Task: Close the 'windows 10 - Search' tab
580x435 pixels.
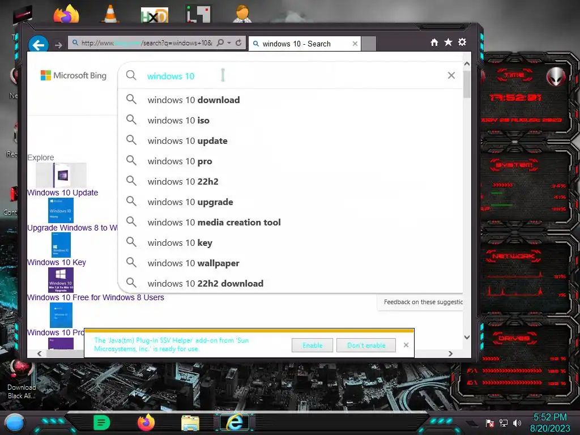Action: (355, 44)
